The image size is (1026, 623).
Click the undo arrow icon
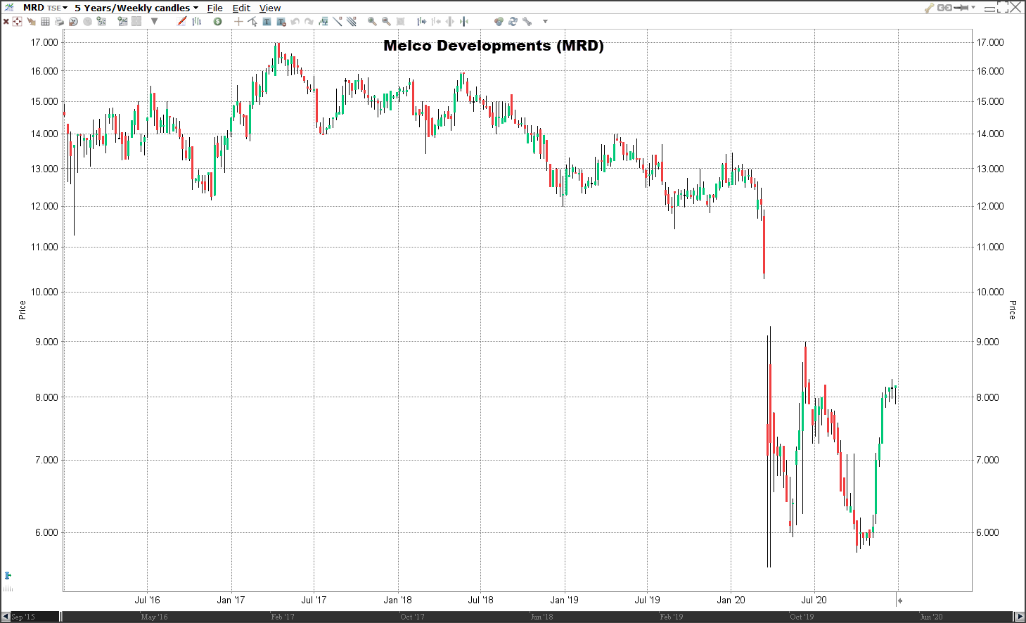pyautogui.click(x=295, y=21)
